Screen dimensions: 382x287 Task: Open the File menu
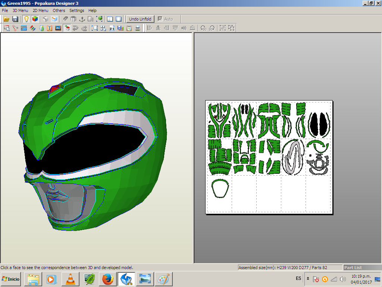(5, 10)
